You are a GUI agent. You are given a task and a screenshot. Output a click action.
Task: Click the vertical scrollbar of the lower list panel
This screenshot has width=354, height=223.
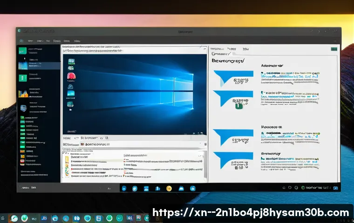(x=205, y=165)
